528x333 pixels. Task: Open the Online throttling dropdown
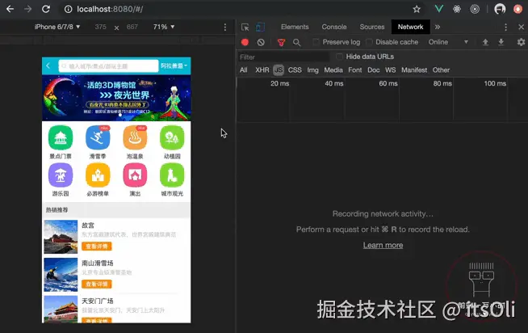(448, 42)
